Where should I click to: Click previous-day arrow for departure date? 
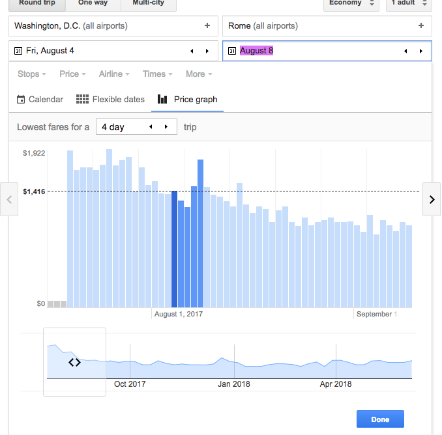[192, 51]
